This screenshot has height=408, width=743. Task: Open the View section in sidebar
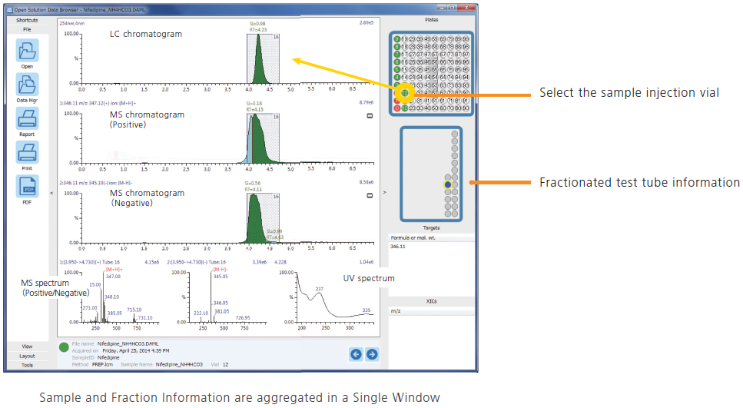pyautogui.click(x=27, y=347)
